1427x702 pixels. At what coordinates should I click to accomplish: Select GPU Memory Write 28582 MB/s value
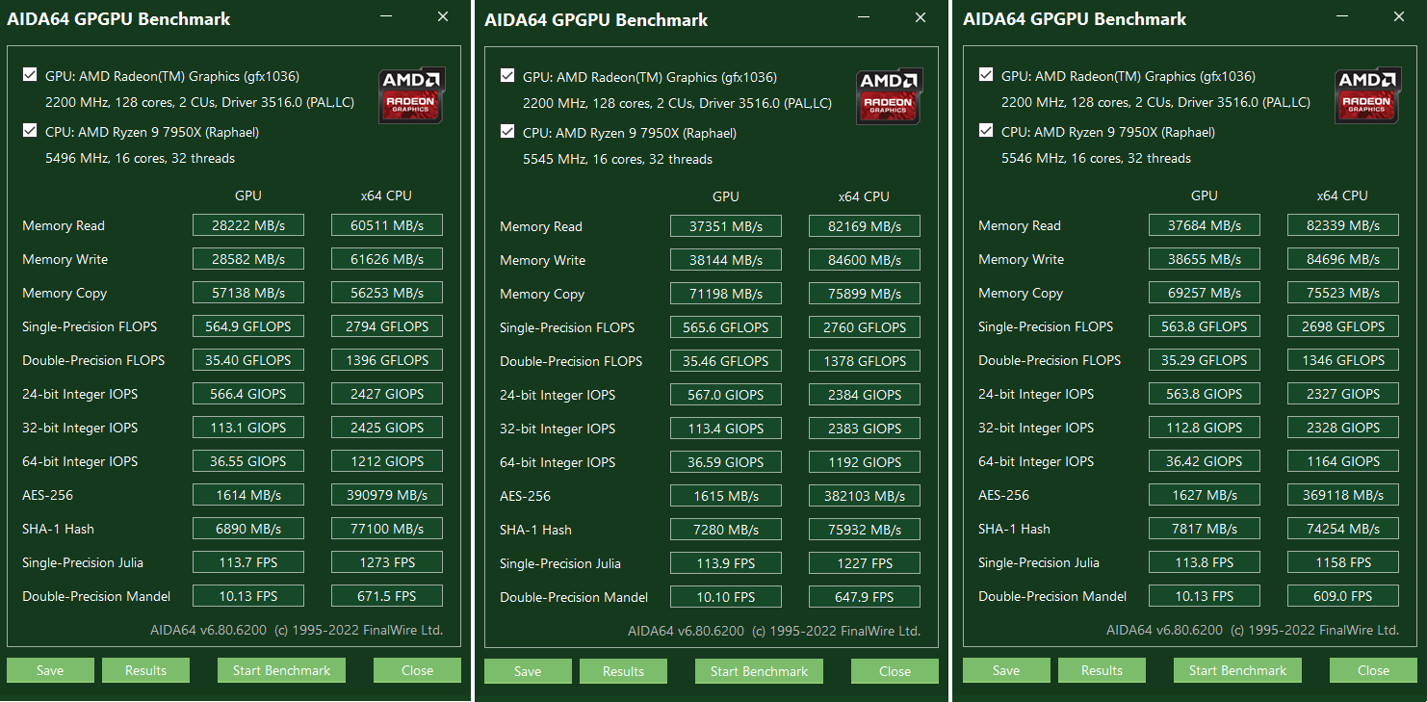(248, 259)
